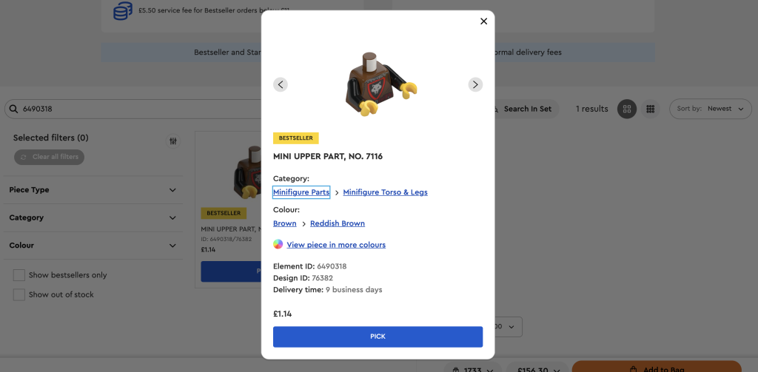Click the search magnifier icon
Screen dimensions: 758x372
[x=13, y=109]
